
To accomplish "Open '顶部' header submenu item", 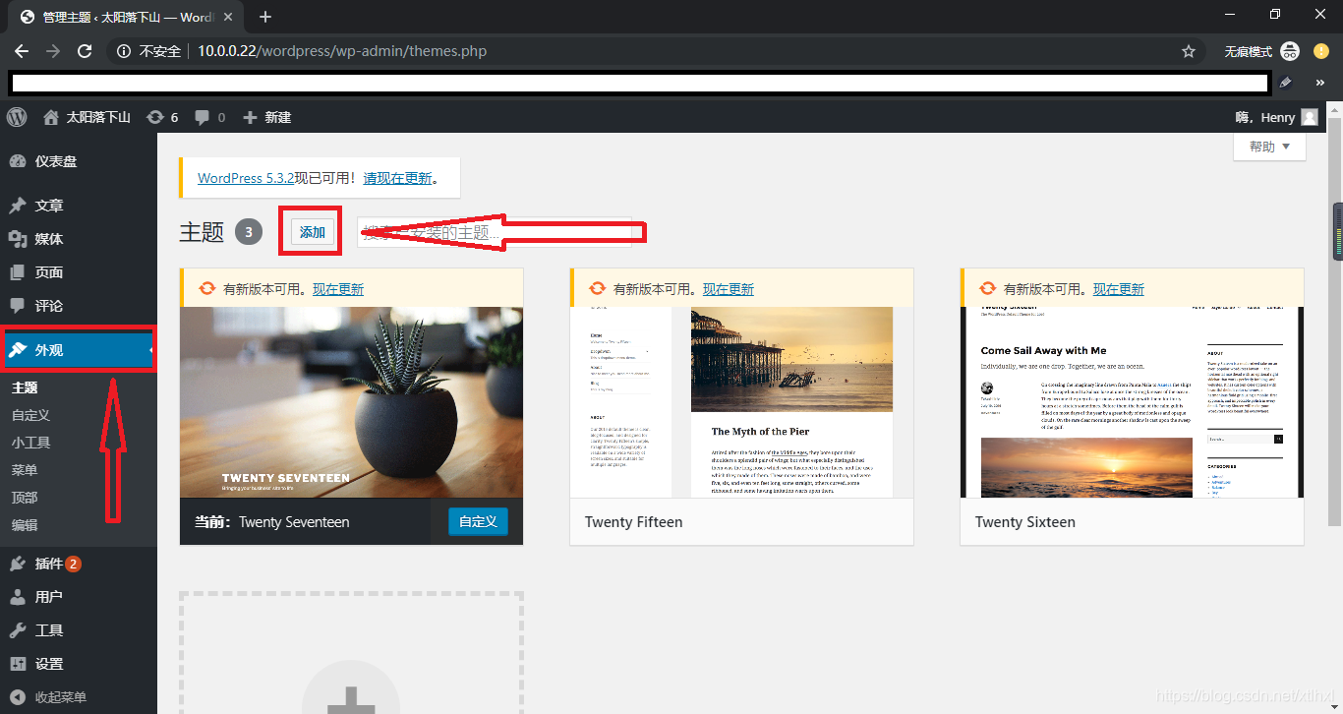I will coord(25,498).
